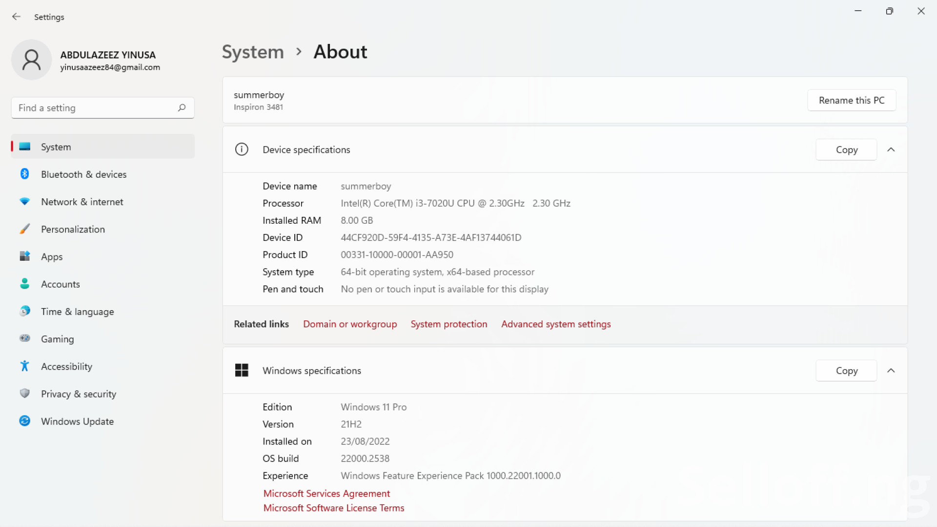Open Time & language settings

[102, 312]
